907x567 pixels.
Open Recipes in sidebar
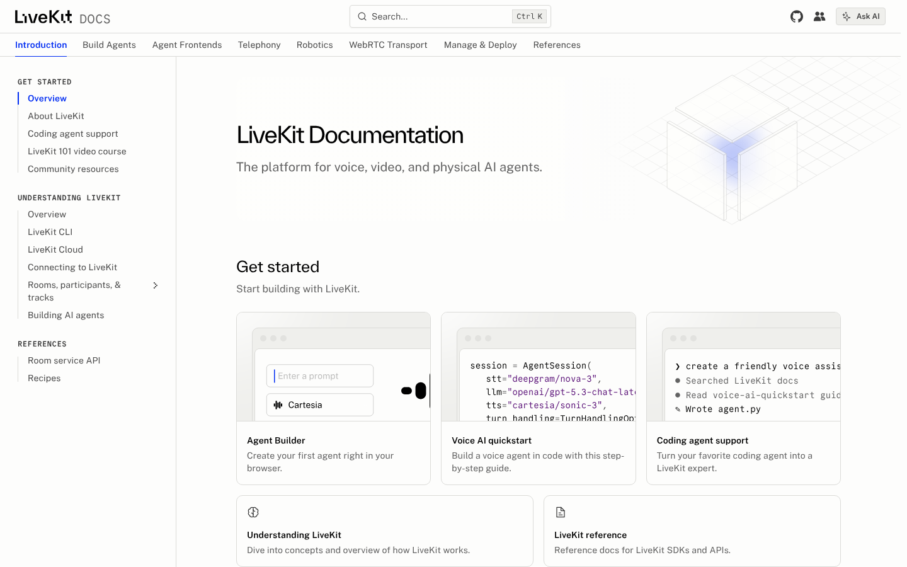coord(44,378)
